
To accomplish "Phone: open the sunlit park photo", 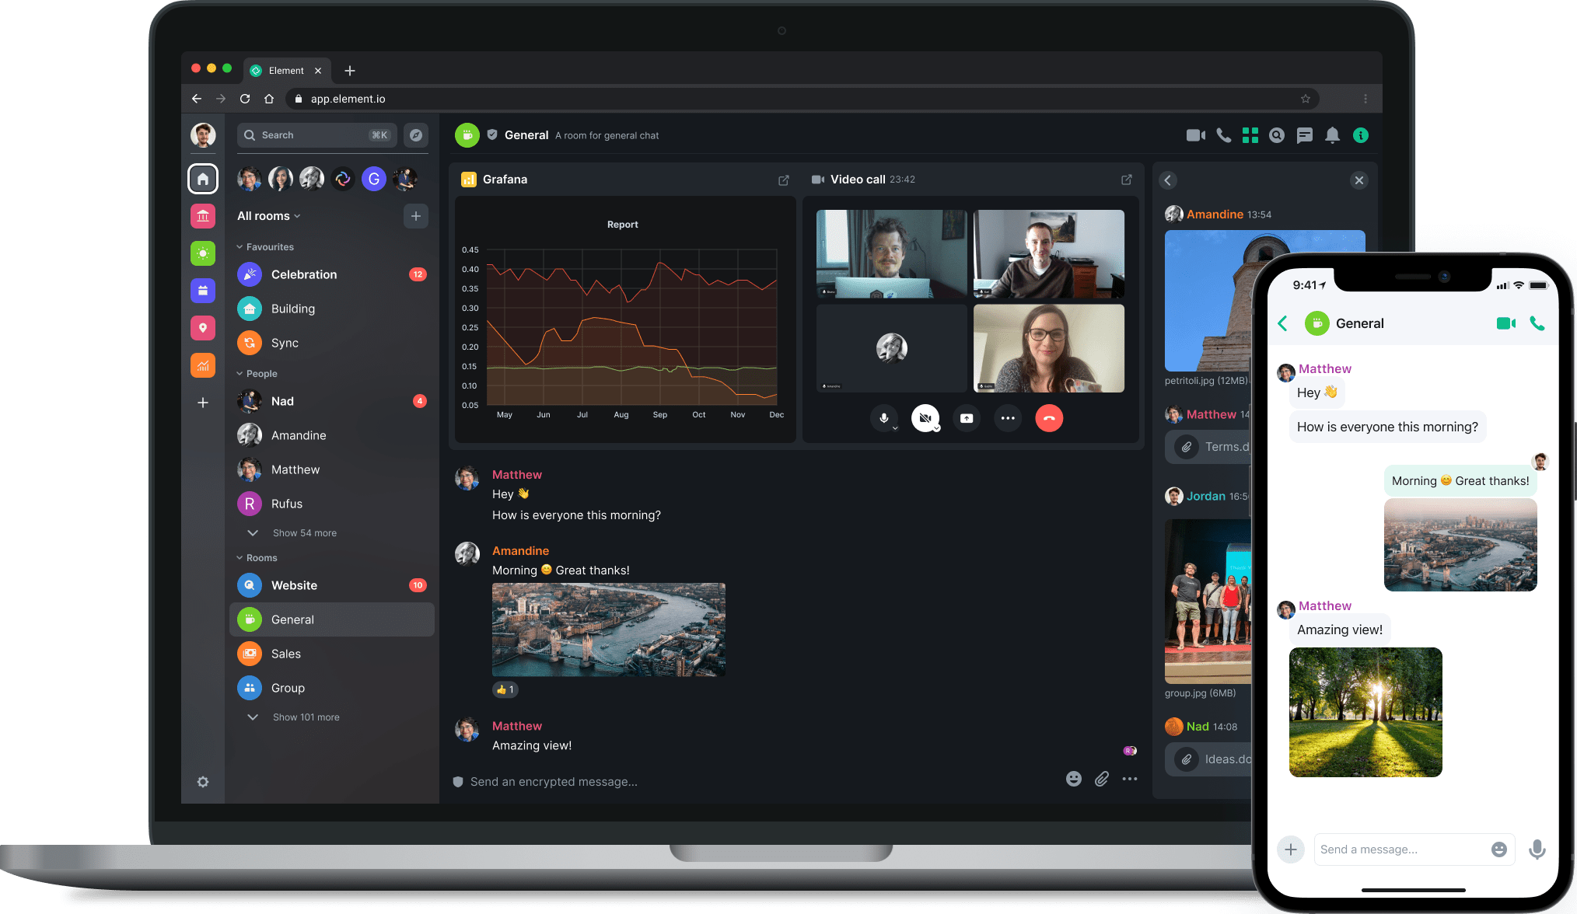I will pyautogui.click(x=1365, y=712).
